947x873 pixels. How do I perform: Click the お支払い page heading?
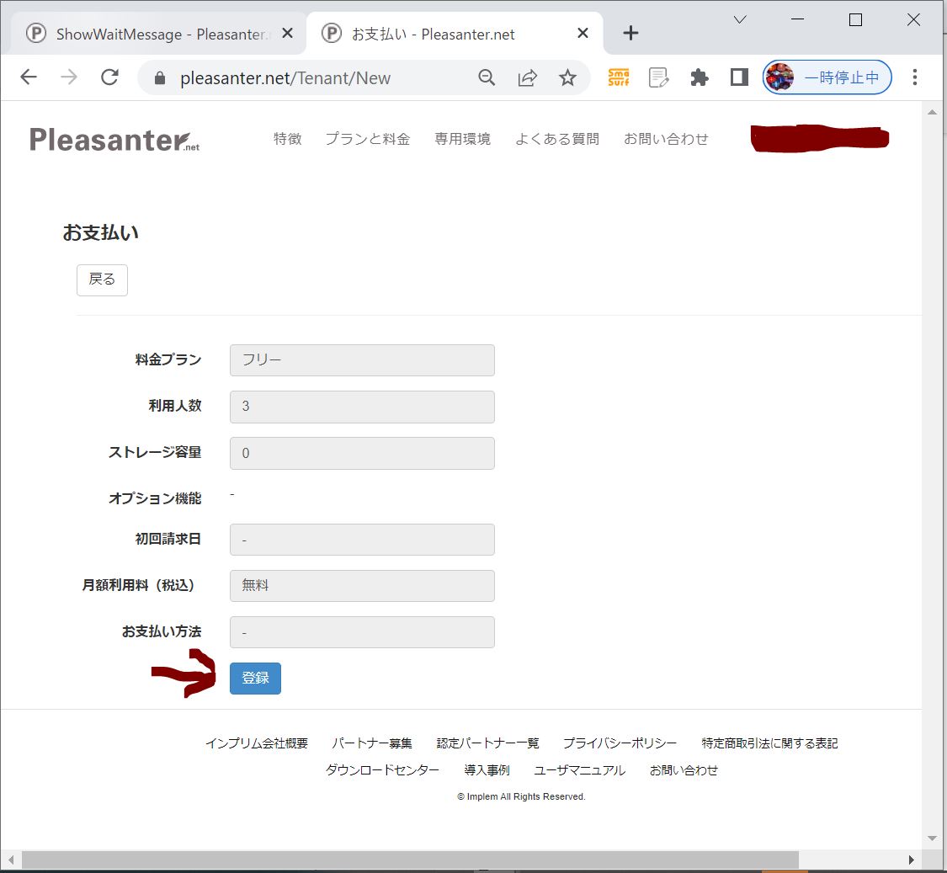pyautogui.click(x=100, y=232)
